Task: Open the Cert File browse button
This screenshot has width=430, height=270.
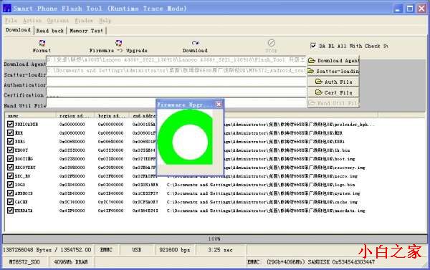Action: (333, 92)
